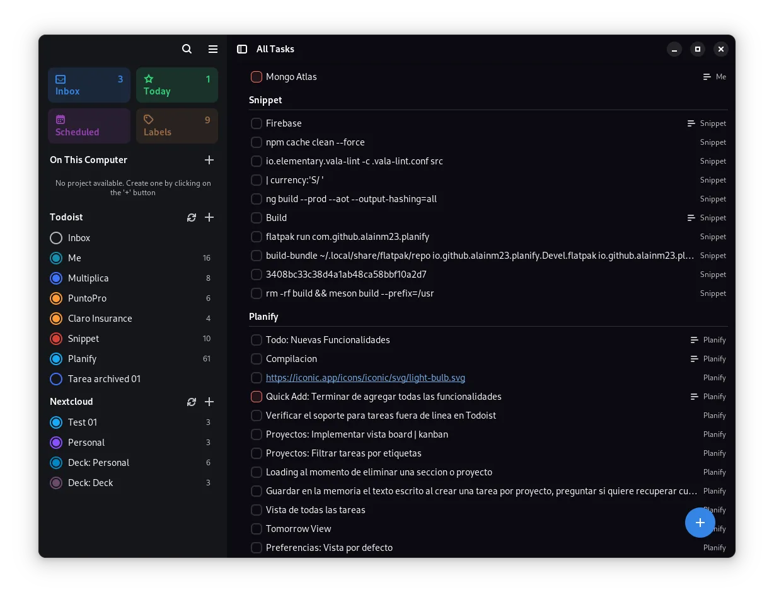Add a new Nextcloud project
This screenshot has height=600, width=774.
coord(210,402)
